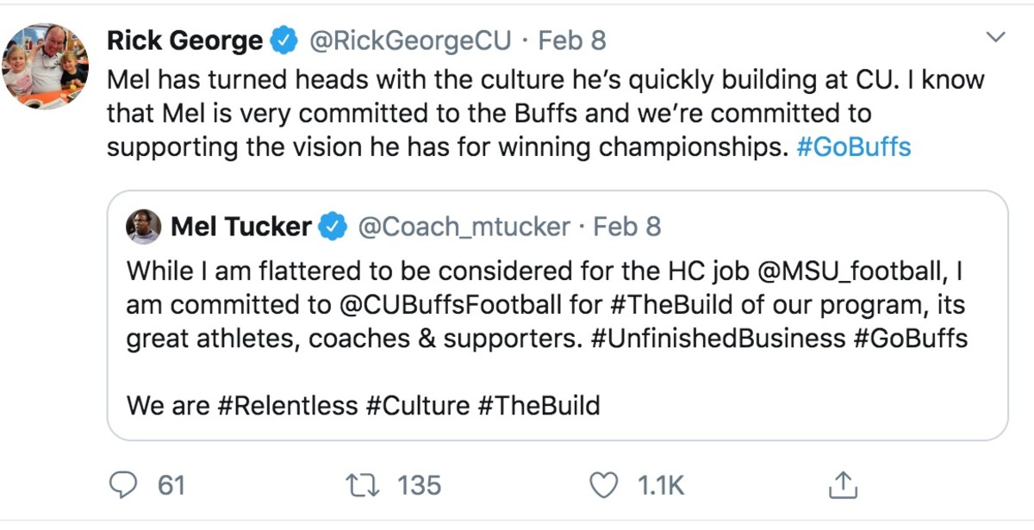Click the #UnfinishedBusiness hashtag

point(719,338)
